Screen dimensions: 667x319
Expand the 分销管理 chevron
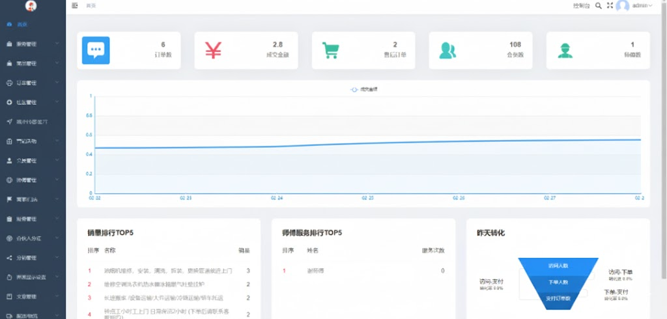[x=57, y=258]
